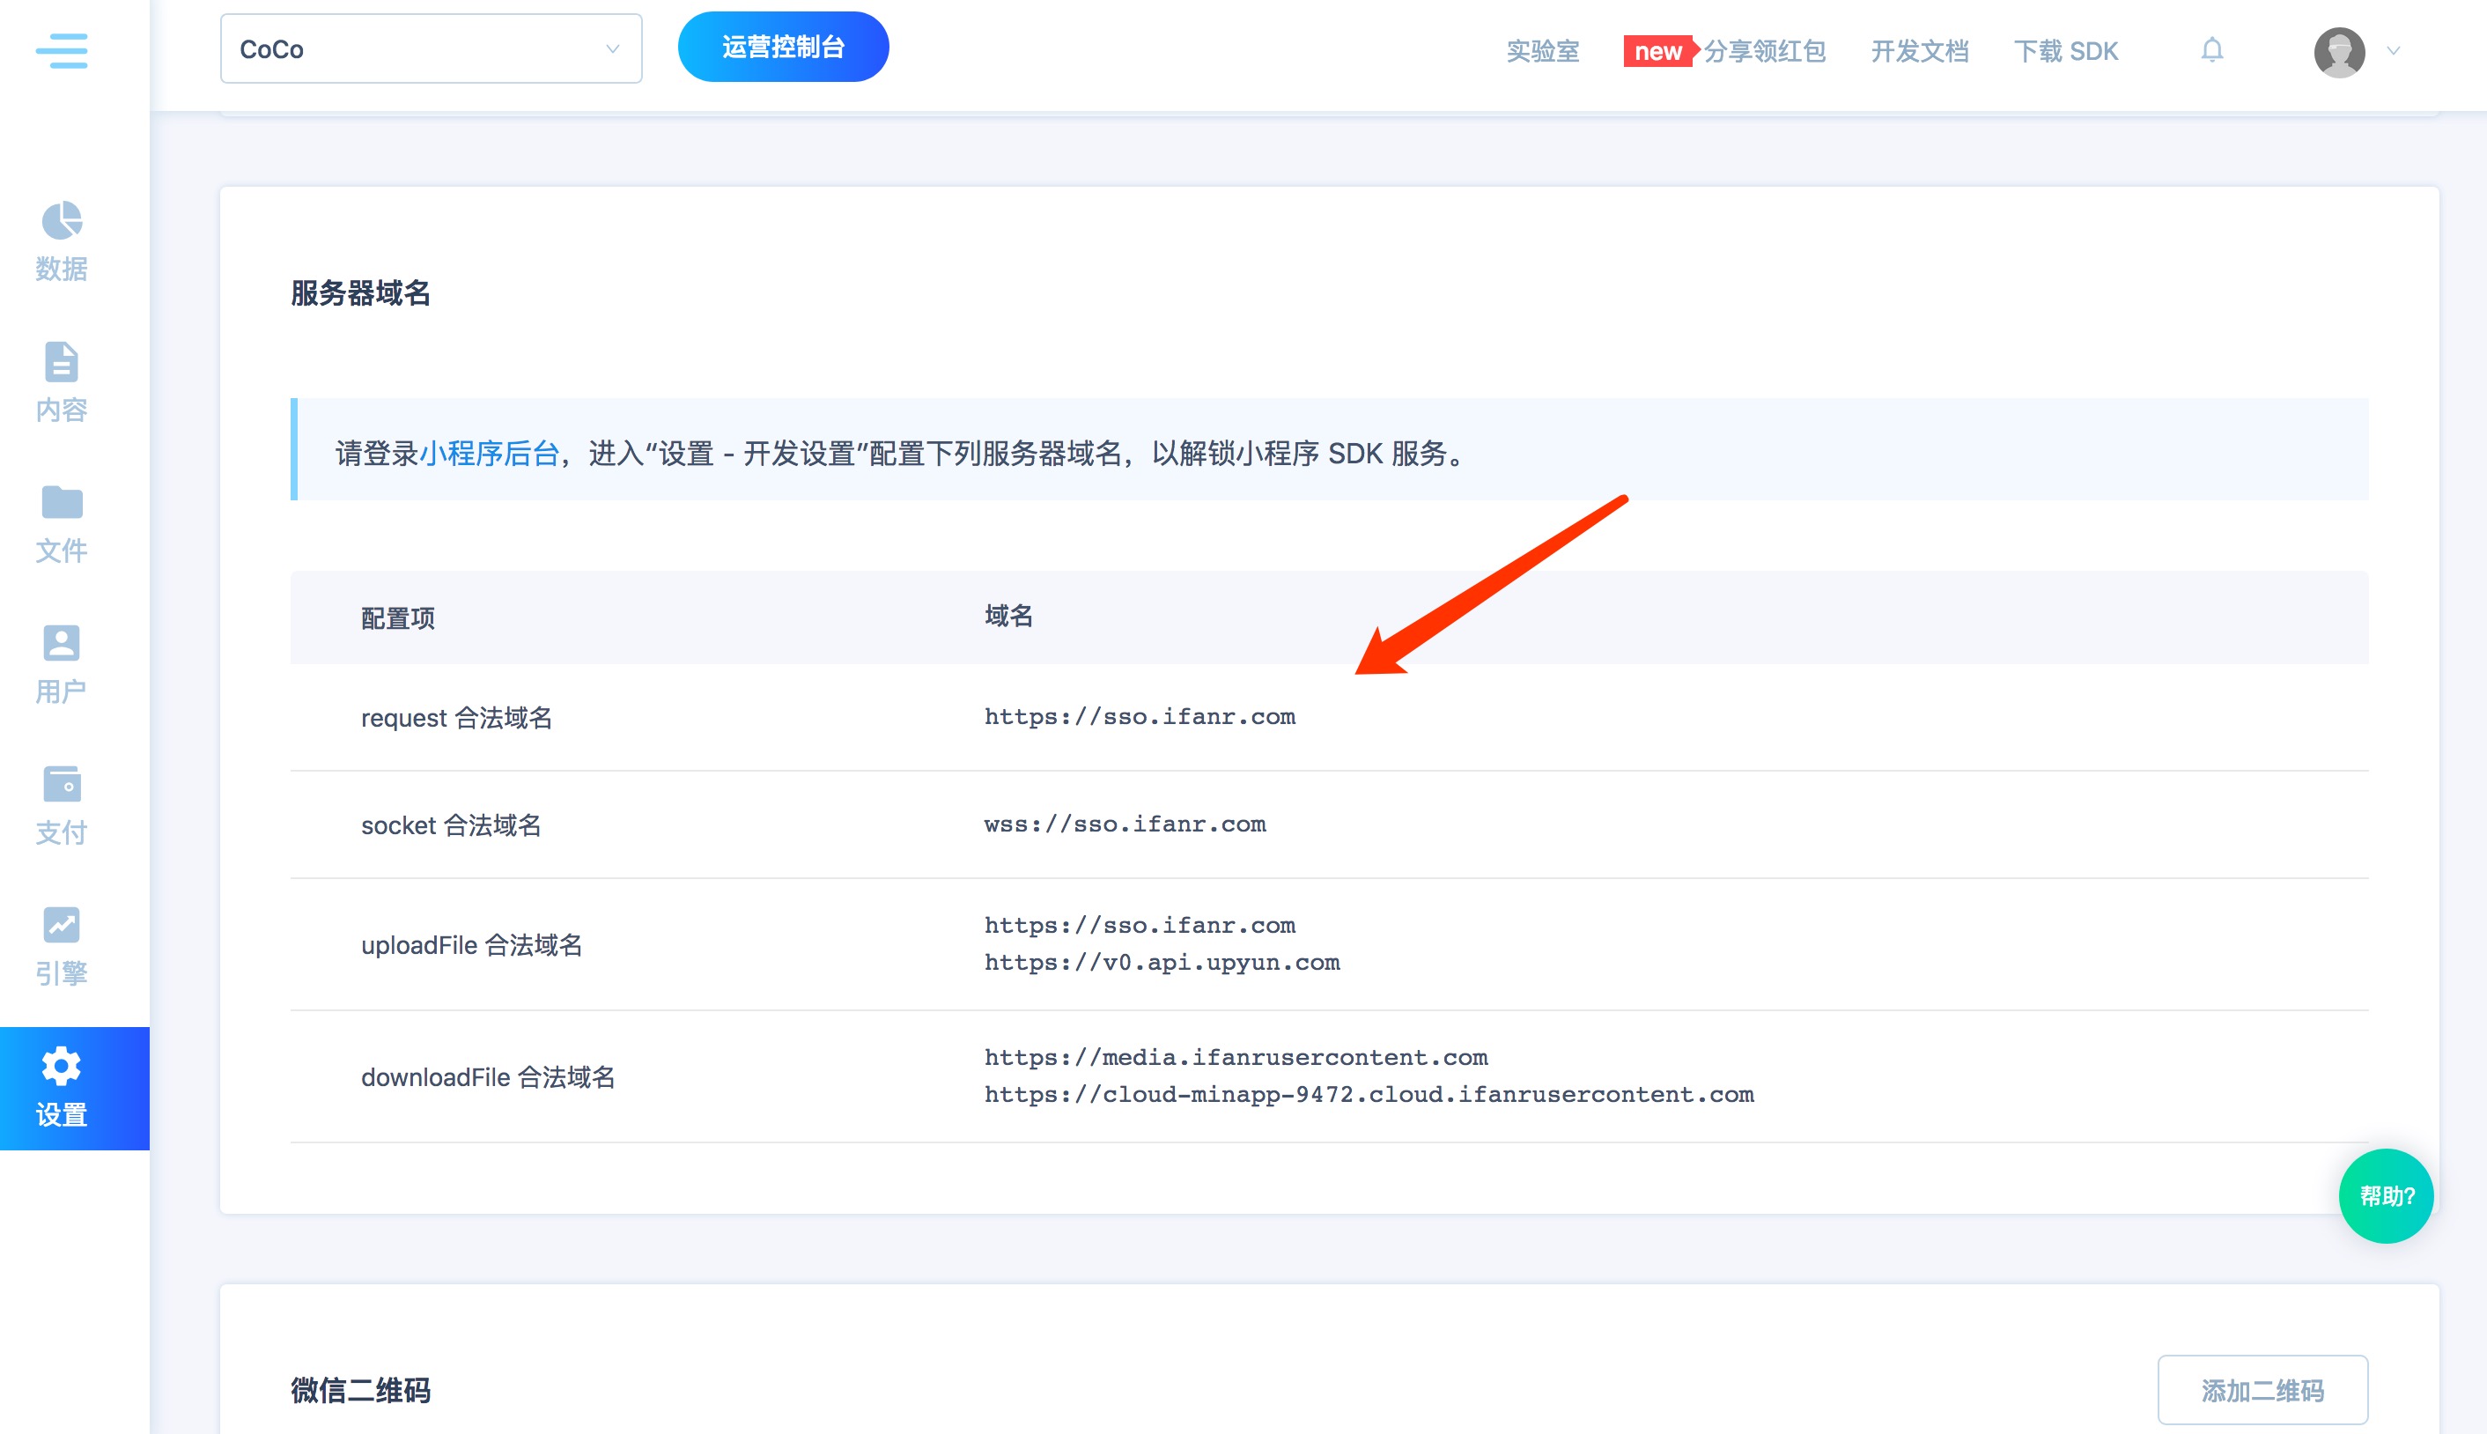The height and width of the screenshot is (1434, 2487).
Task: Click the 运营控制台 button
Action: pos(783,48)
